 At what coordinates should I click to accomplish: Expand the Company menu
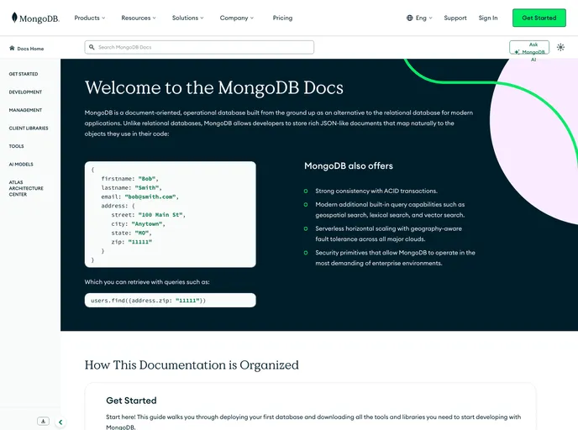[237, 18]
